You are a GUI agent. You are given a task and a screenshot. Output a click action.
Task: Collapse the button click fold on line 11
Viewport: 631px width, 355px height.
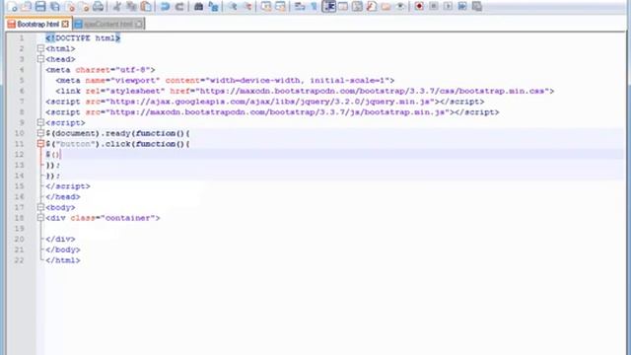(x=40, y=144)
